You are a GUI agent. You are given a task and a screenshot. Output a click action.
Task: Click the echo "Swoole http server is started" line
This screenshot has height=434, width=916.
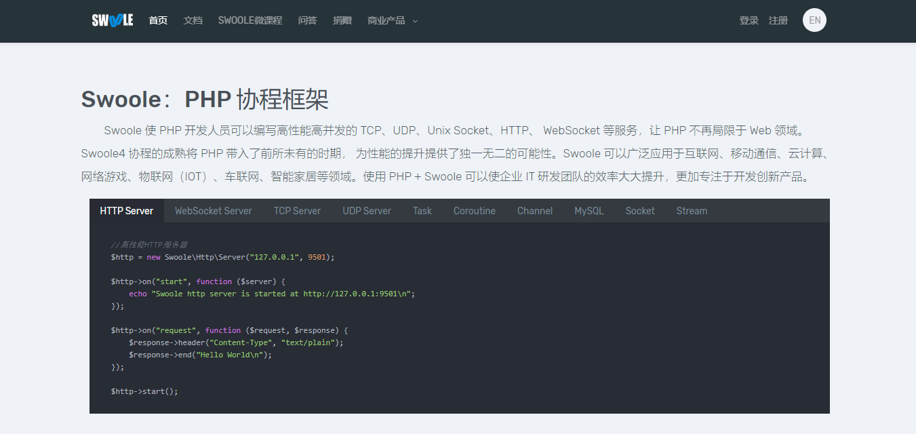click(272, 294)
